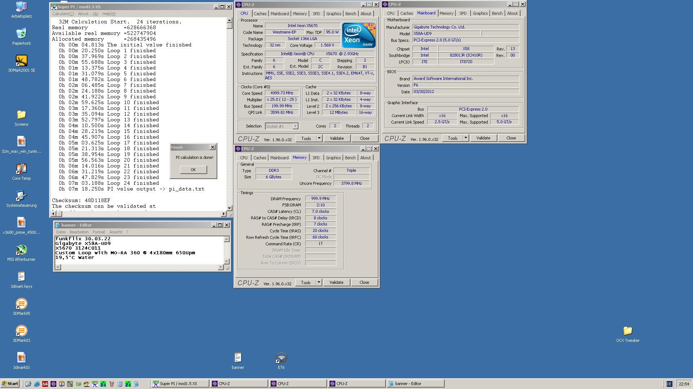Open the Format menu in Editor
693x389 pixels.
99,232
